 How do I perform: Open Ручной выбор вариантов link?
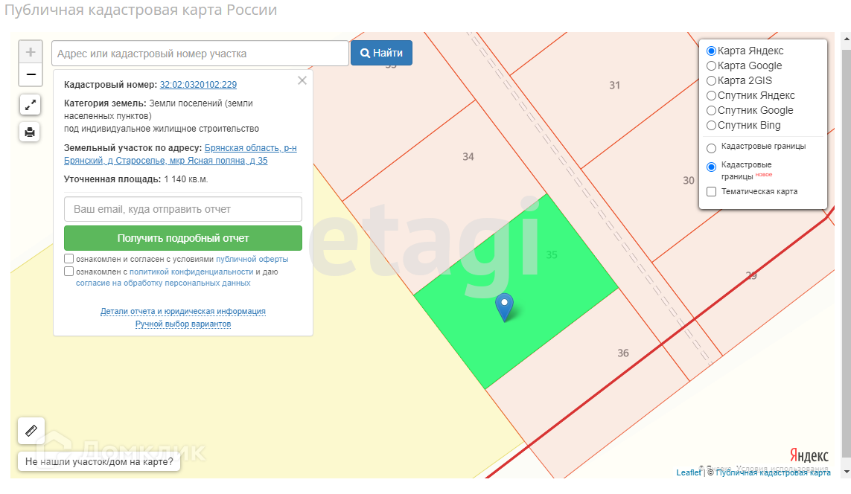pyautogui.click(x=183, y=324)
